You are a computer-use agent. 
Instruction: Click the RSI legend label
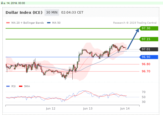point(14,86)
